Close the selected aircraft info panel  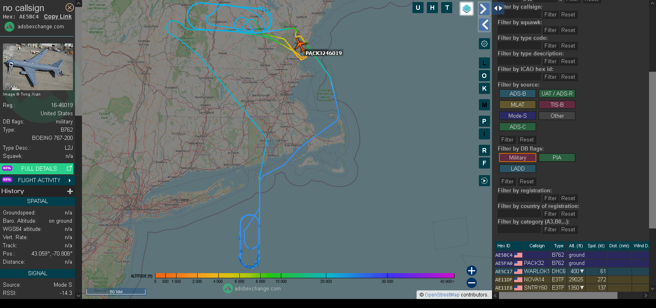click(x=70, y=7)
